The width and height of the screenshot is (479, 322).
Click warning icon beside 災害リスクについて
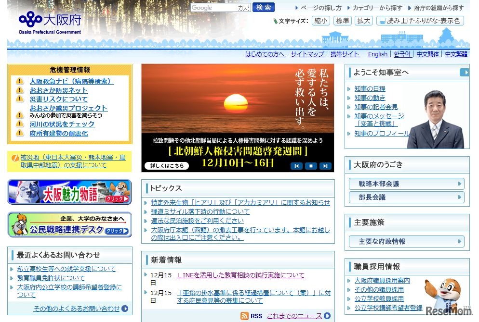coord(20,99)
